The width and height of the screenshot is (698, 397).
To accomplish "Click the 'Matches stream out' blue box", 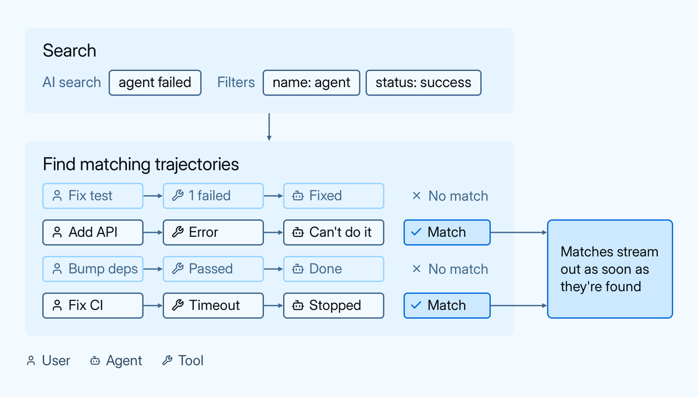I will coord(610,269).
